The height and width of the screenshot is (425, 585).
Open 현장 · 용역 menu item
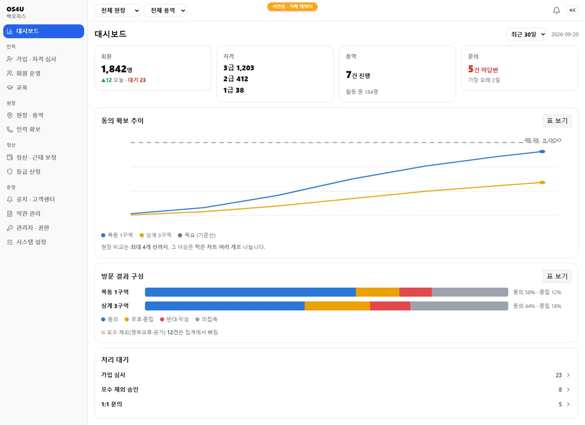click(44, 115)
